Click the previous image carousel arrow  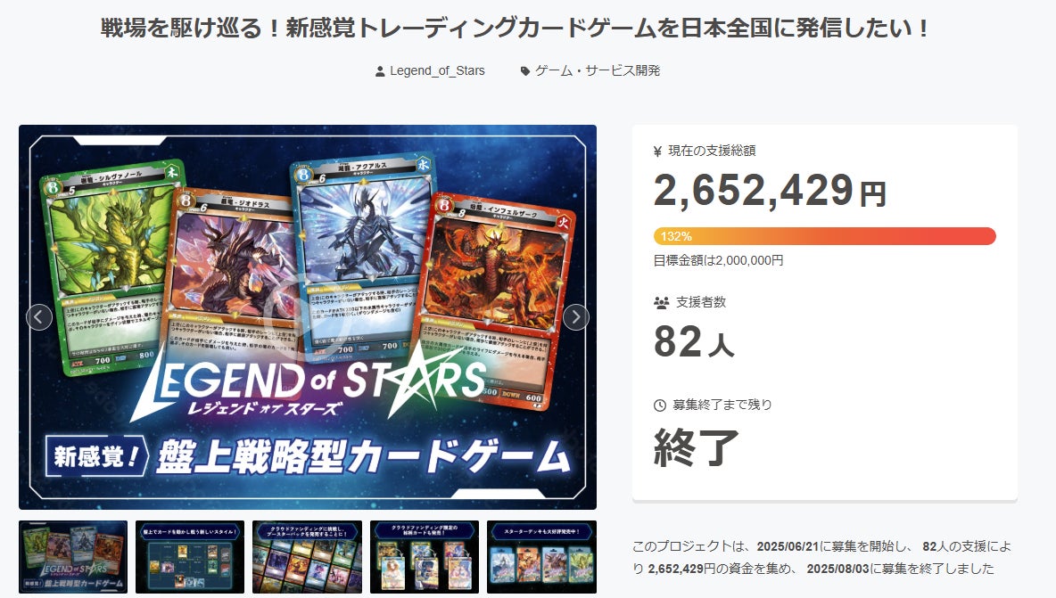[39, 317]
